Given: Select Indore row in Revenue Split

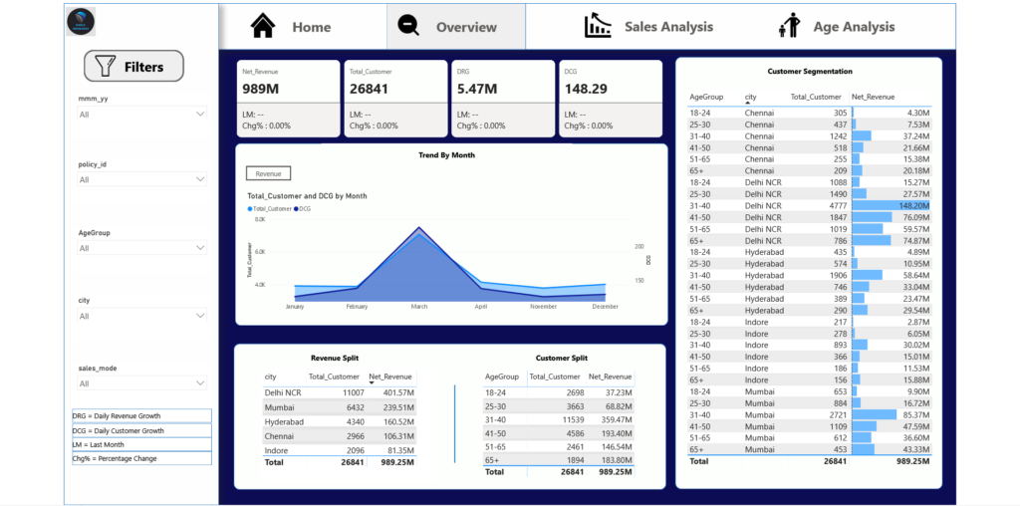Looking at the screenshot, I should pos(340,450).
